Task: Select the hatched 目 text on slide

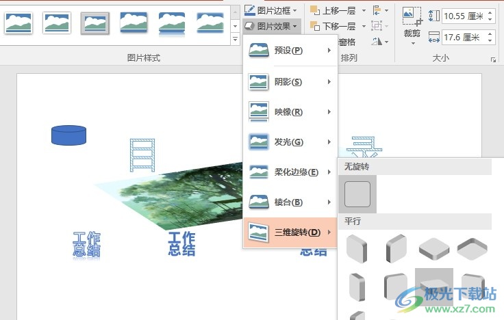Action: 142,155
